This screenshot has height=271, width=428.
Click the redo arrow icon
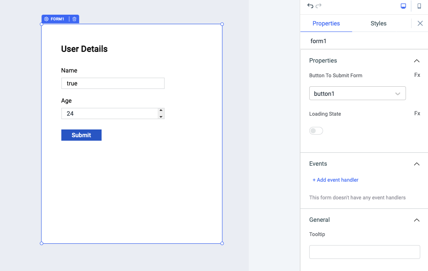(319, 6)
